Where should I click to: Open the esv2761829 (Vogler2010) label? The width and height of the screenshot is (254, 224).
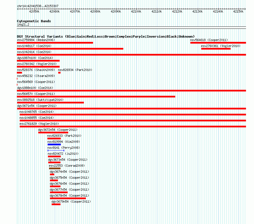coord(39,124)
